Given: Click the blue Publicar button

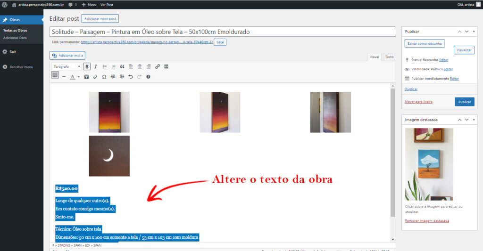Looking at the screenshot, I should click(465, 102).
